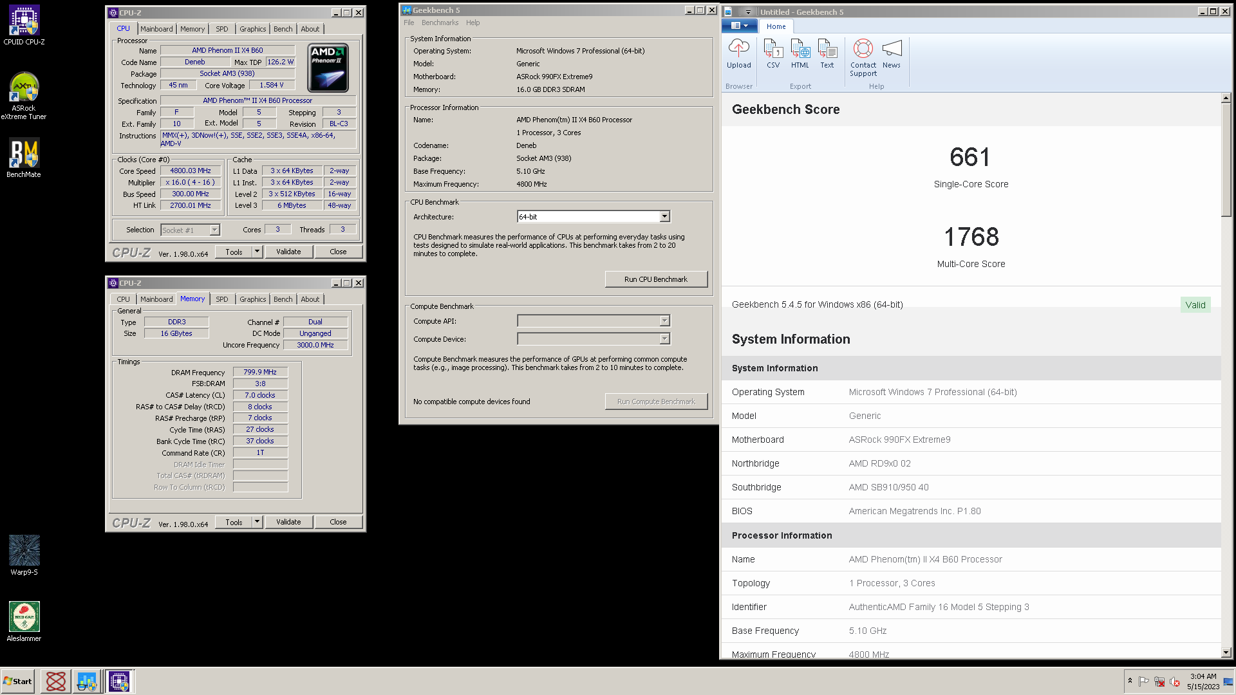
Task: Open the BenchMate desktop icon
Action: (x=24, y=158)
